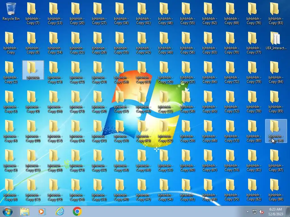
Task: Select folder bjhbhbh - Copy (39)
Action: pyautogui.click(x=121, y=131)
